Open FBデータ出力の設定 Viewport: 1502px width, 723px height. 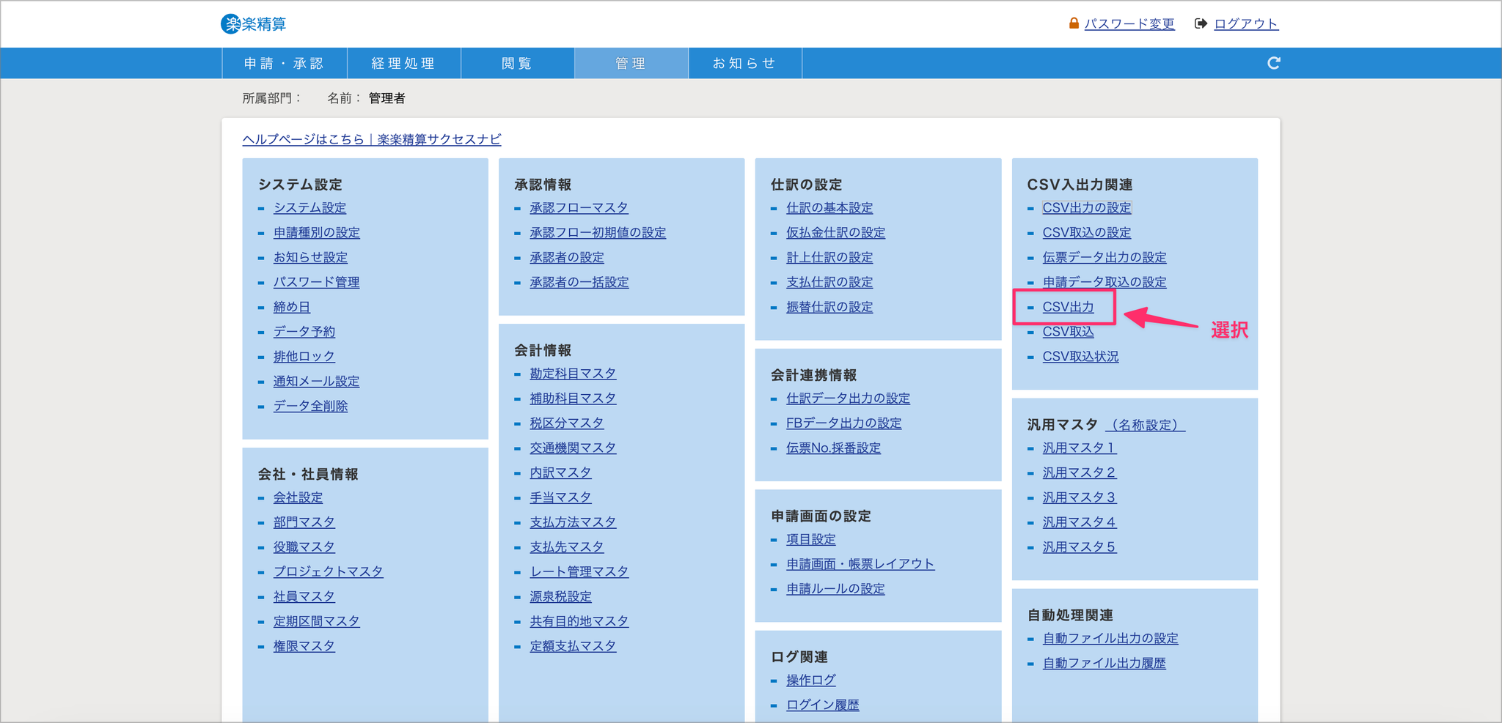843,423
